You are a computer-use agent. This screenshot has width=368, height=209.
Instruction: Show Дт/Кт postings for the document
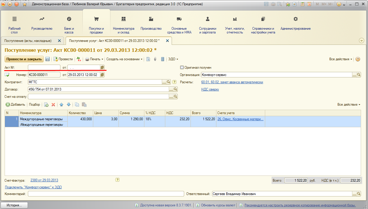79,59
